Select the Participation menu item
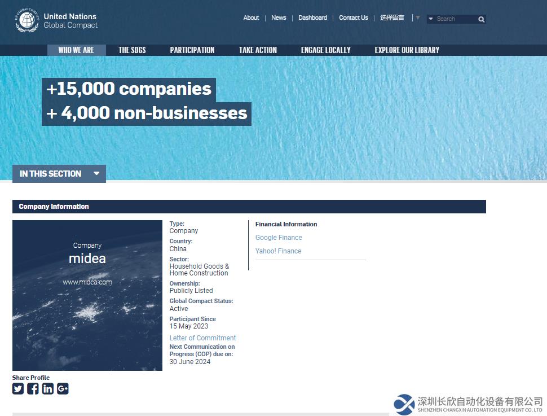This screenshot has height=416, width=547. [192, 50]
